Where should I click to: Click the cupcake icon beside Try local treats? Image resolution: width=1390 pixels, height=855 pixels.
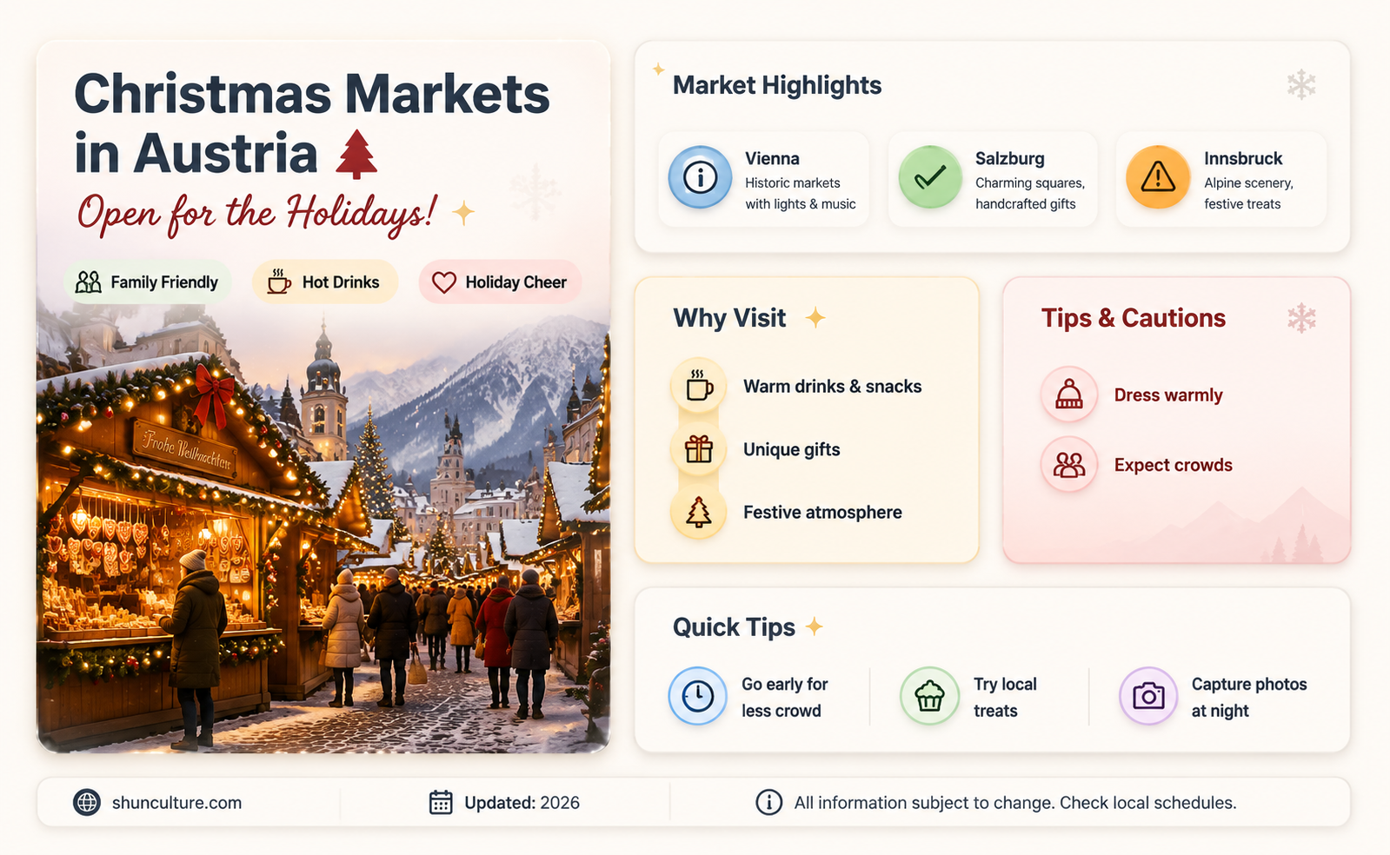[929, 696]
